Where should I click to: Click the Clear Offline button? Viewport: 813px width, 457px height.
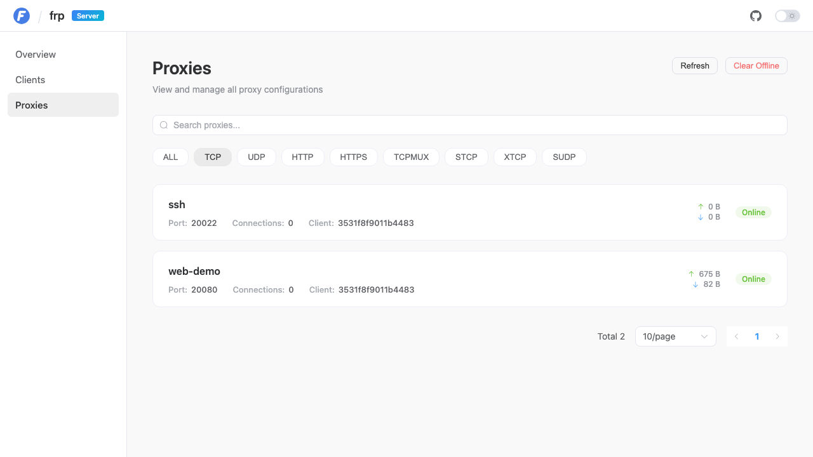click(756, 66)
